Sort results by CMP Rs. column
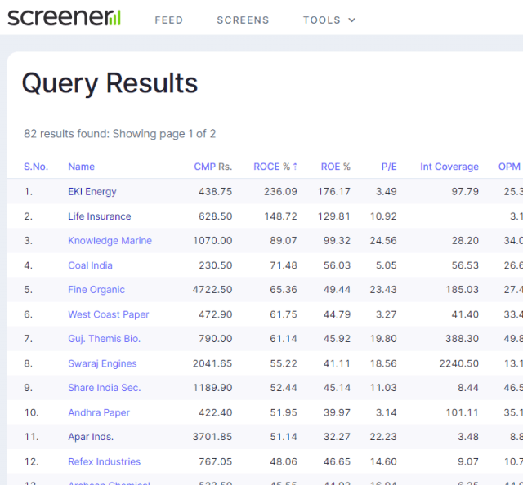The width and height of the screenshot is (523, 485). [213, 167]
